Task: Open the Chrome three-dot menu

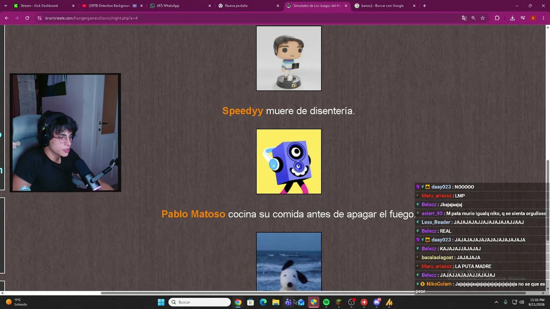Action: (x=544, y=18)
